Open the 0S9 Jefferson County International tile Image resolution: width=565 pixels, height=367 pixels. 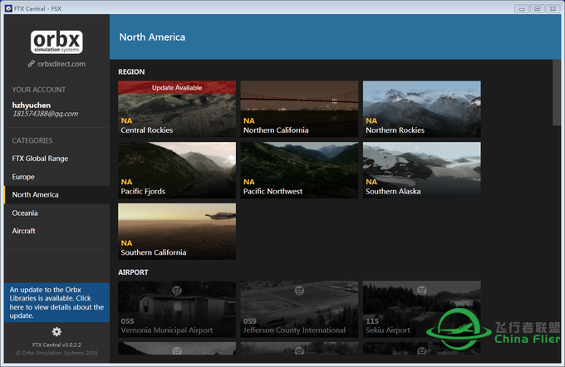tap(299, 309)
